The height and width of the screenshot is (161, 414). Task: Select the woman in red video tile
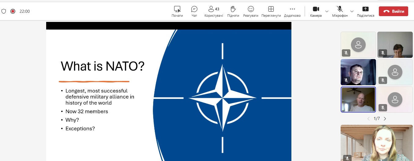395,45
